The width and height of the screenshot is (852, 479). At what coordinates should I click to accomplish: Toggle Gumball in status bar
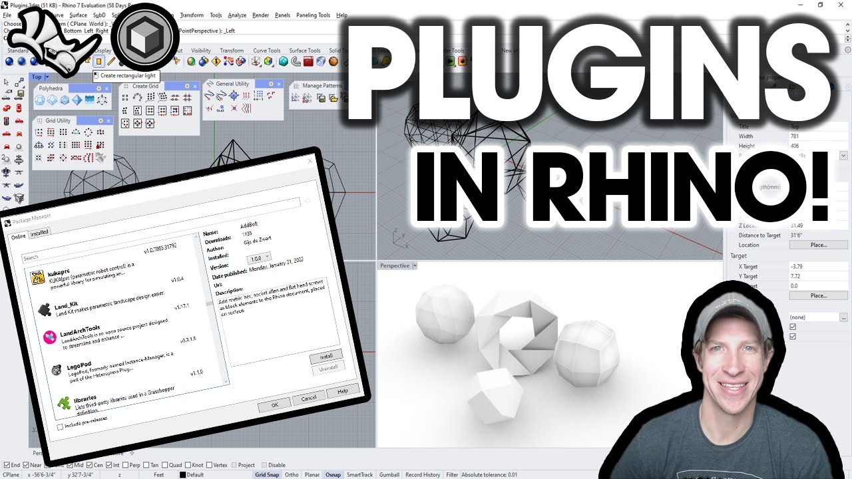(x=389, y=474)
